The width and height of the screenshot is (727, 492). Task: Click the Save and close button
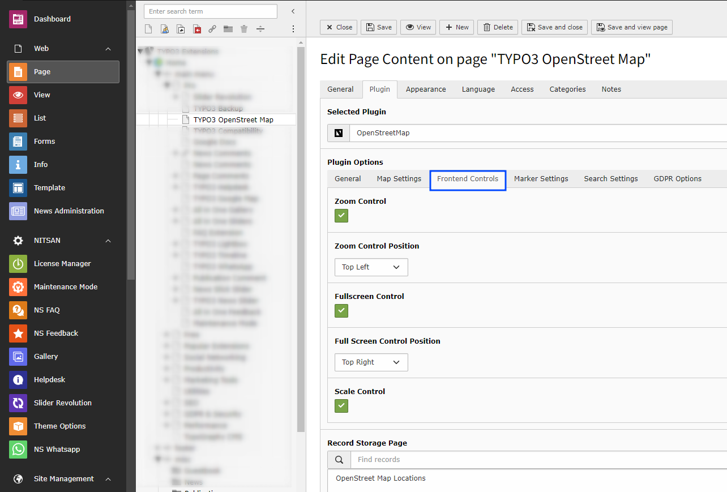tap(554, 27)
